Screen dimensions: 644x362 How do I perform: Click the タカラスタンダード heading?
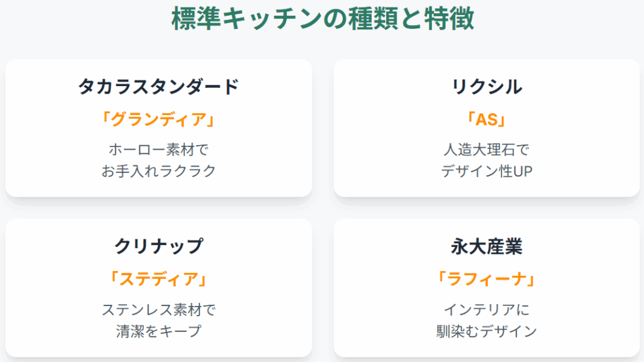158,87
